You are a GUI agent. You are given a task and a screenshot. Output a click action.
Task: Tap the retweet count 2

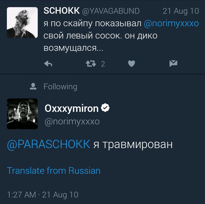pos(103,64)
